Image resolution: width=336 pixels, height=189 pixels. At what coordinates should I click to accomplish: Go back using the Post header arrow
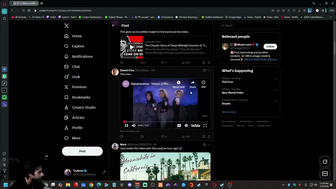coord(113,25)
